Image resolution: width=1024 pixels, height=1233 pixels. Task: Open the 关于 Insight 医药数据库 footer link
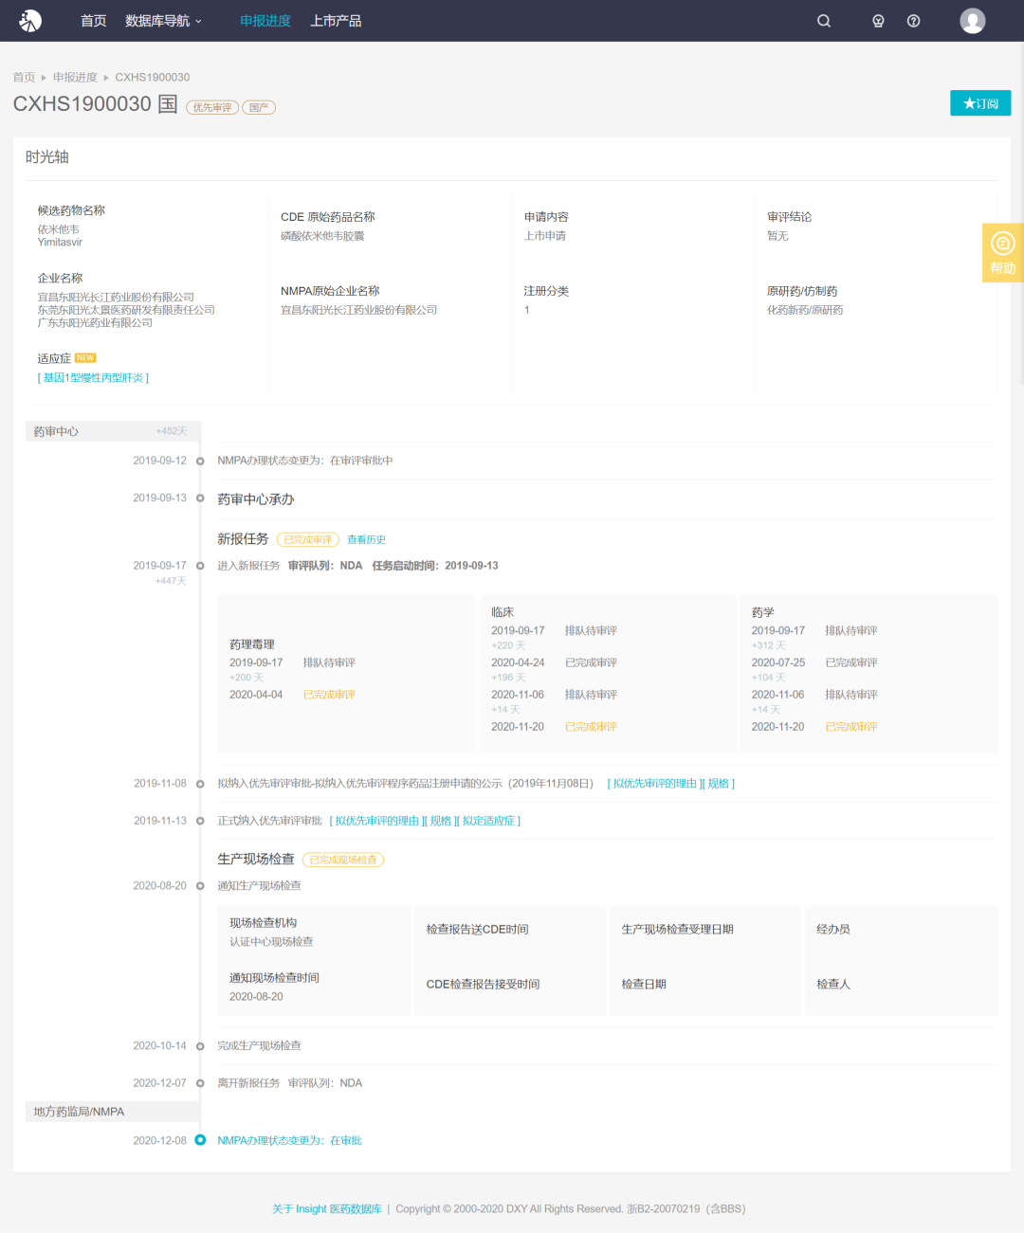click(327, 1209)
